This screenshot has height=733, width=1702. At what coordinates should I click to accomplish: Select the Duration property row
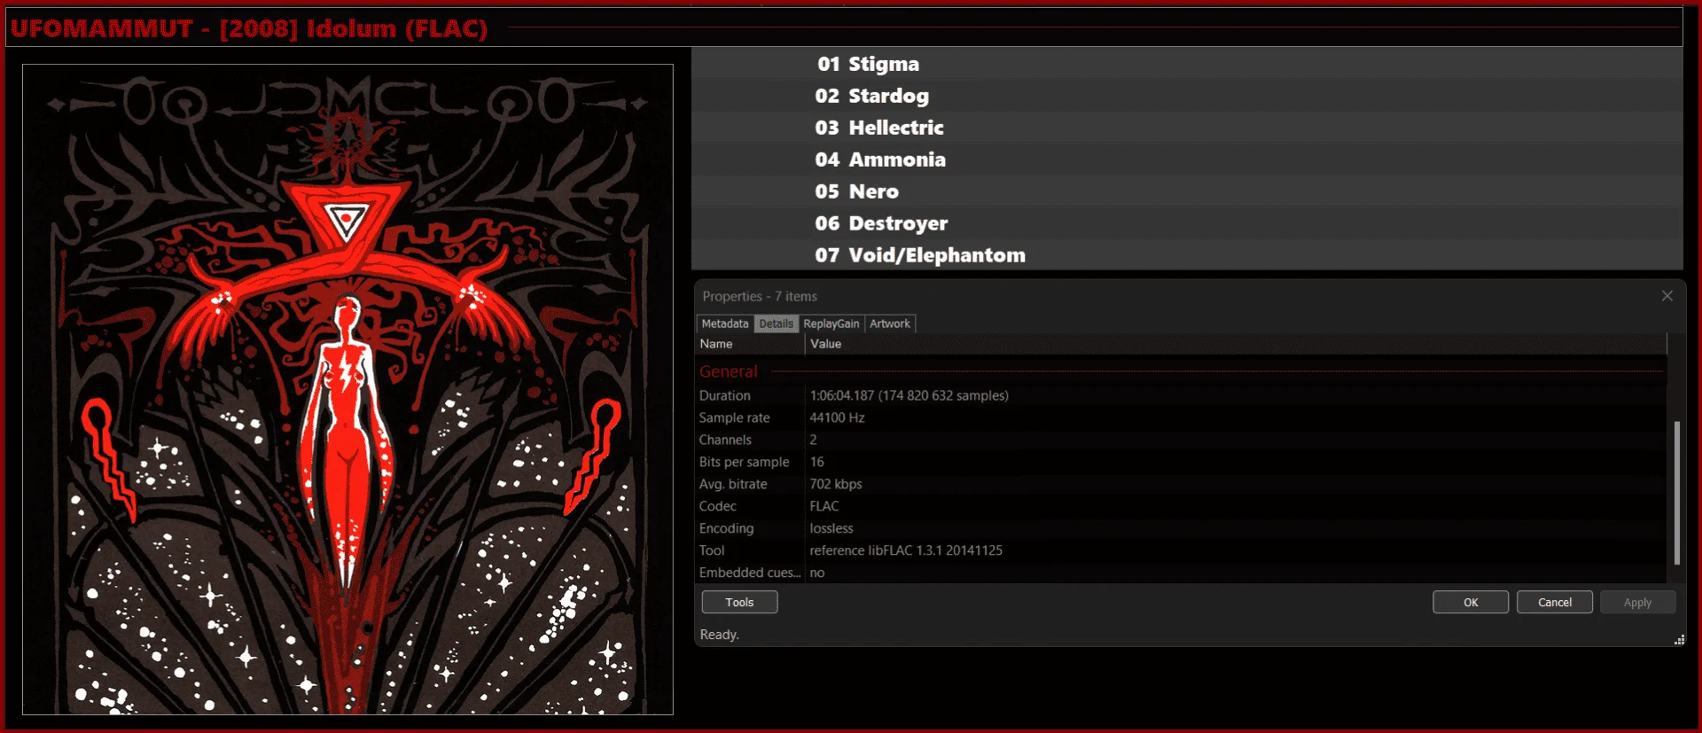[1182, 395]
